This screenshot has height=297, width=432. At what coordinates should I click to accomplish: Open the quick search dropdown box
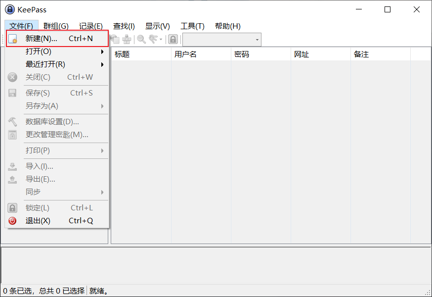point(221,40)
